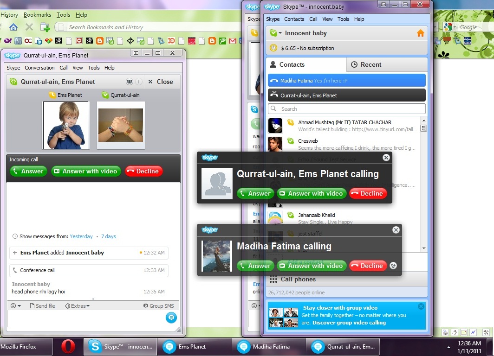Click the Skype Home icon
The height and width of the screenshot is (356, 494).
pos(420,33)
